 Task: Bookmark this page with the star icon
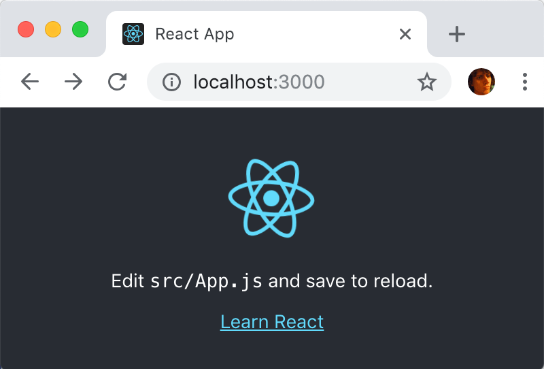(x=427, y=82)
